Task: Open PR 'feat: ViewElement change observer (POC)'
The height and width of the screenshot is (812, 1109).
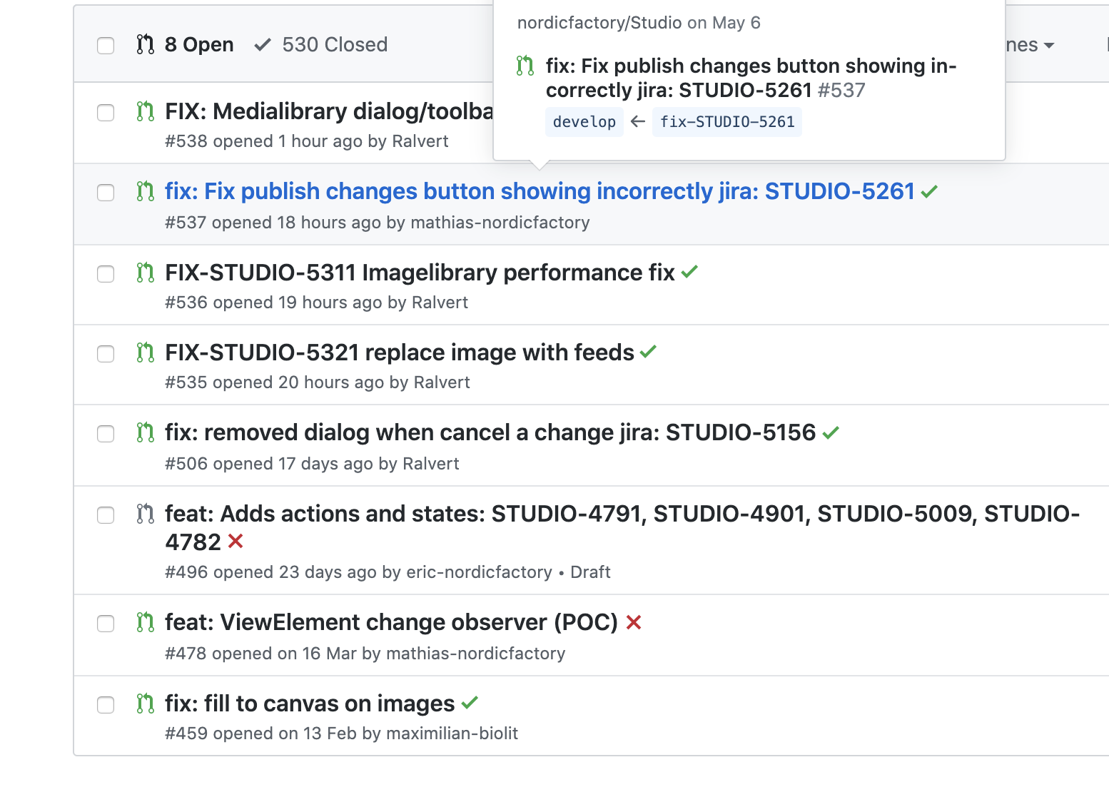Action: point(392,622)
